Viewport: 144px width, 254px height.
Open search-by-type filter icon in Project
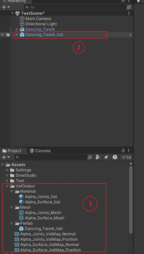98,157
